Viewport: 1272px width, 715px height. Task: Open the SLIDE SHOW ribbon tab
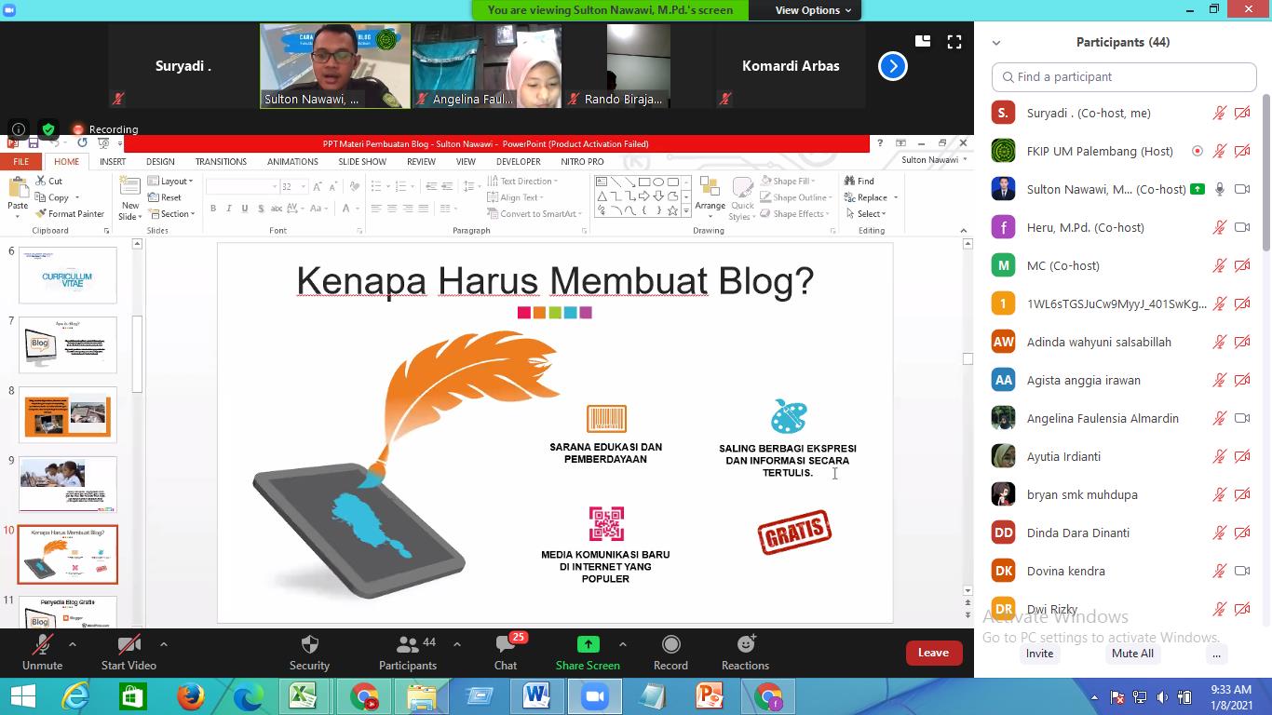coord(361,161)
